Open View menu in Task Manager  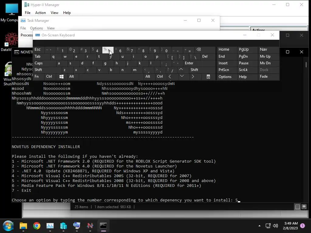[x=51, y=28]
